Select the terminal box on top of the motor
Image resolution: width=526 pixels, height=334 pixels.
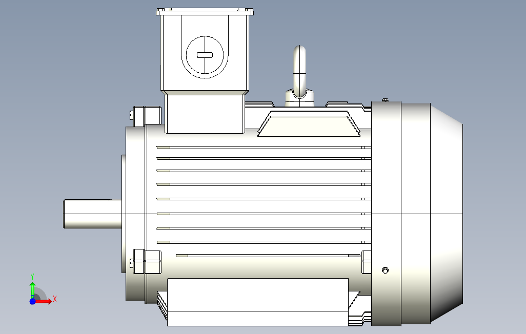pyautogui.click(x=205, y=71)
